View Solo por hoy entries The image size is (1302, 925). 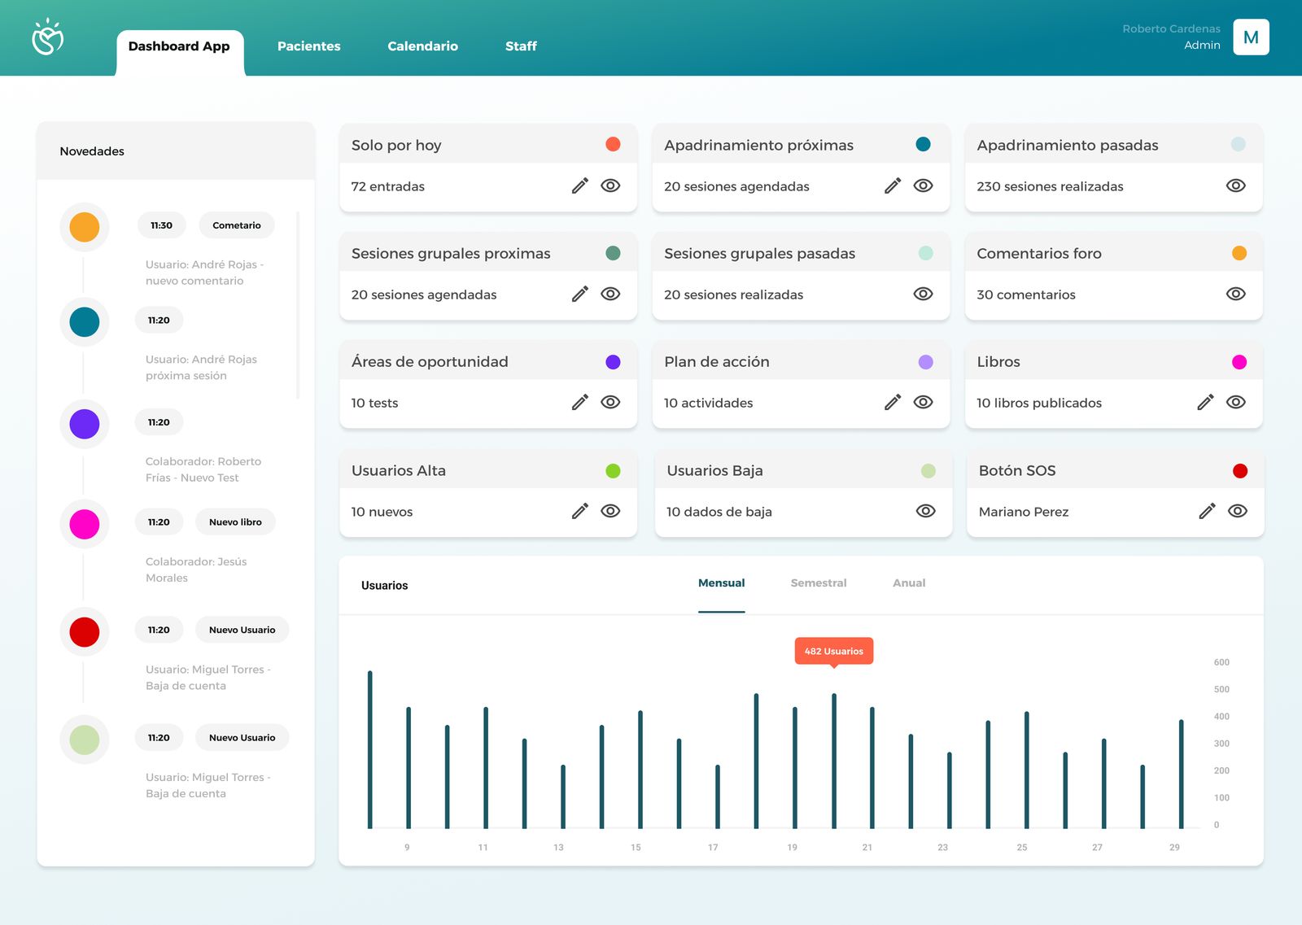coord(610,185)
